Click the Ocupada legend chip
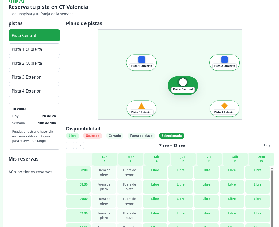 pyautogui.click(x=92, y=136)
